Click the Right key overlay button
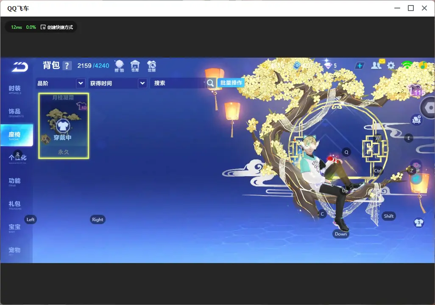Viewport: 435px width, 305px height. pyautogui.click(x=98, y=219)
